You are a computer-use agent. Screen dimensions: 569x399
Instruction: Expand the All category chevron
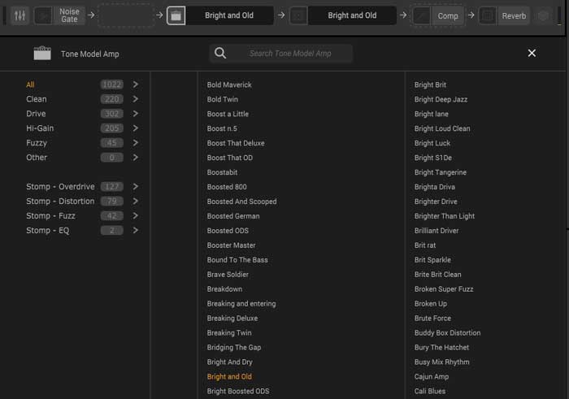coord(136,85)
